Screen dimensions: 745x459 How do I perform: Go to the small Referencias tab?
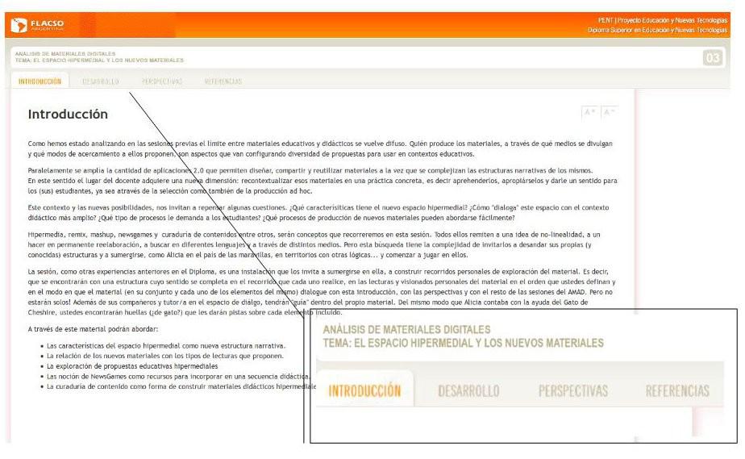click(223, 81)
